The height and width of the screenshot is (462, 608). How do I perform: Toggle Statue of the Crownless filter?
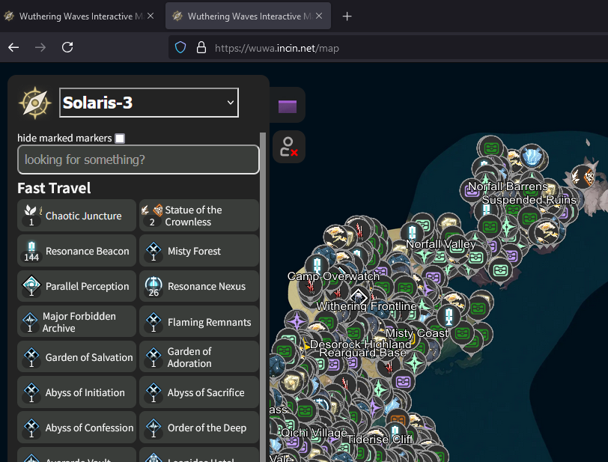[199, 216]
